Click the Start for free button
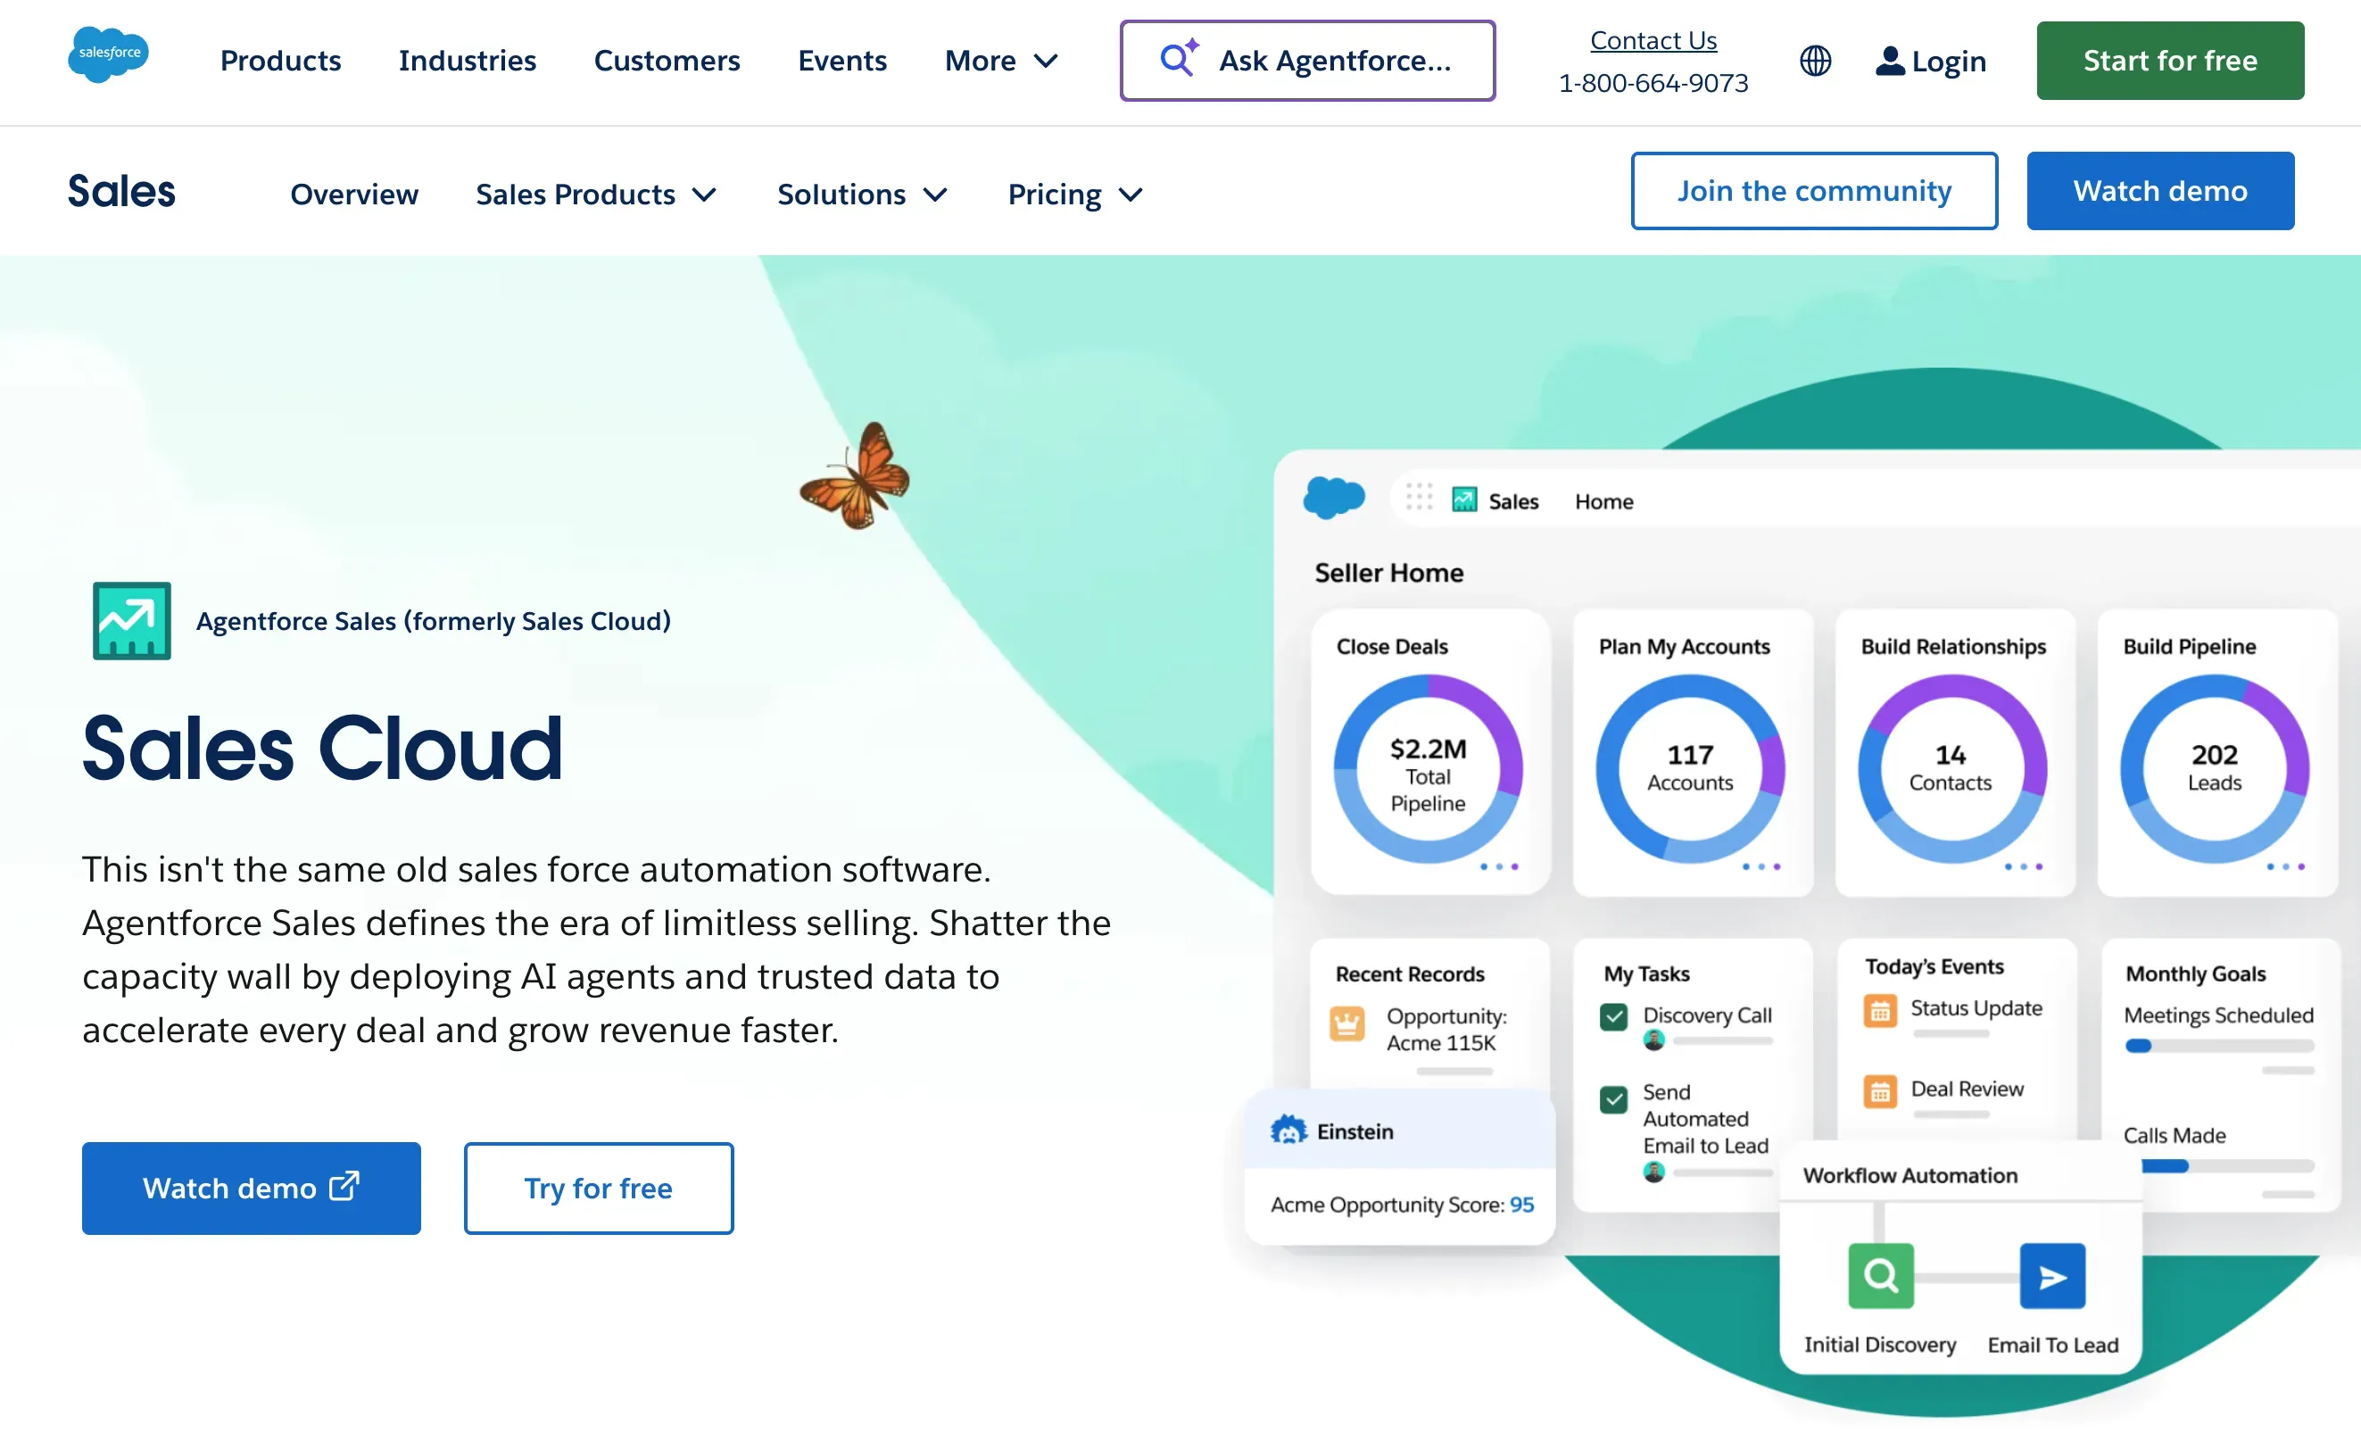 coord(2169,61)
